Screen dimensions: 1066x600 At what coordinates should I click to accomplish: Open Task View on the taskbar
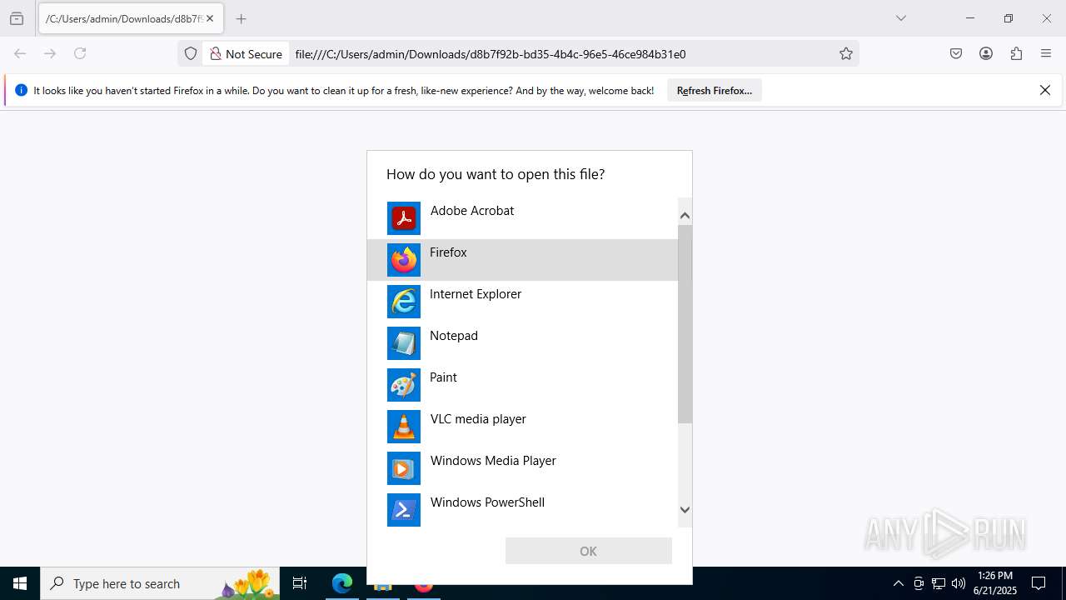300,583
